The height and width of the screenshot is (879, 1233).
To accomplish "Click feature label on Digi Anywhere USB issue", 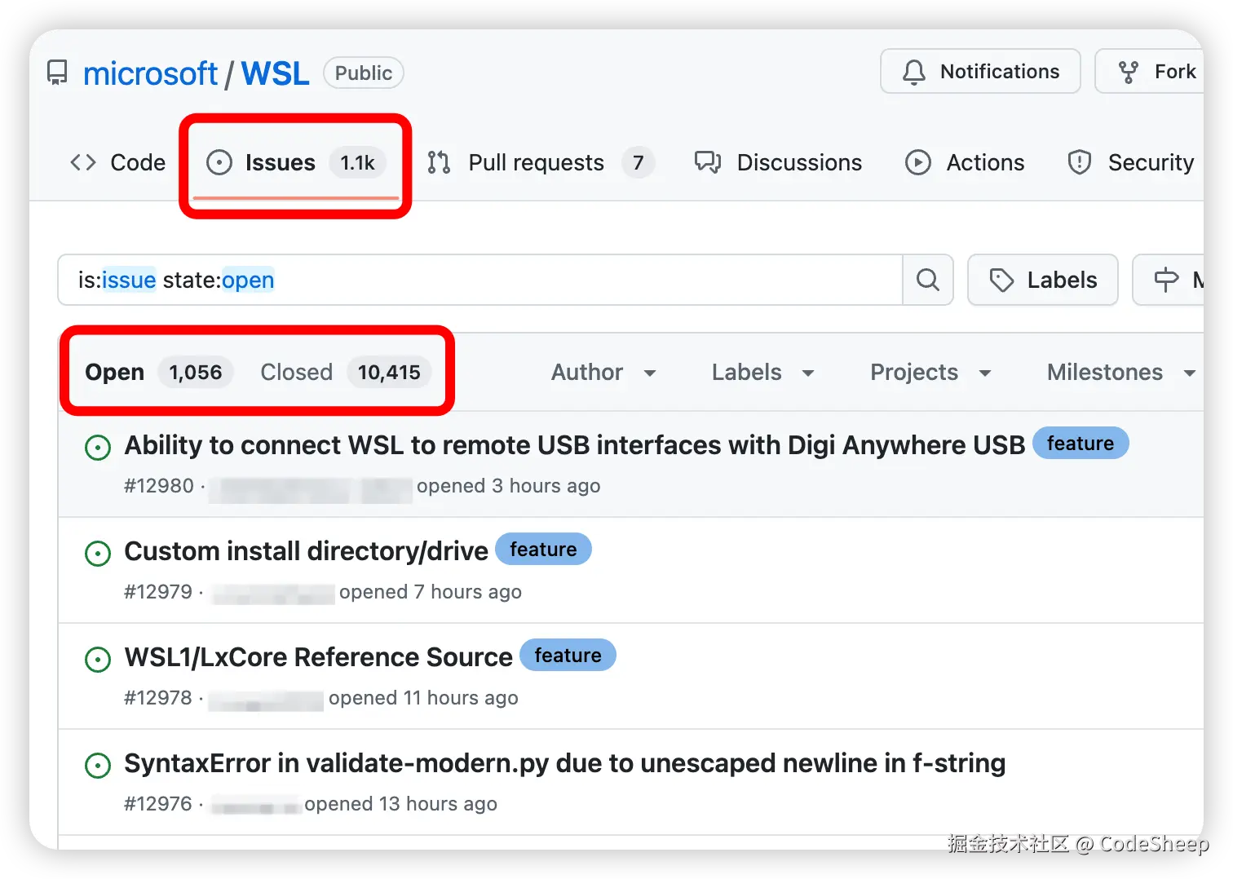I will coord(1081,443).
